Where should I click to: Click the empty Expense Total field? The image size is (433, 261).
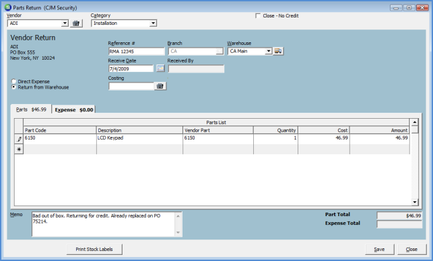[x=399, y=224]
